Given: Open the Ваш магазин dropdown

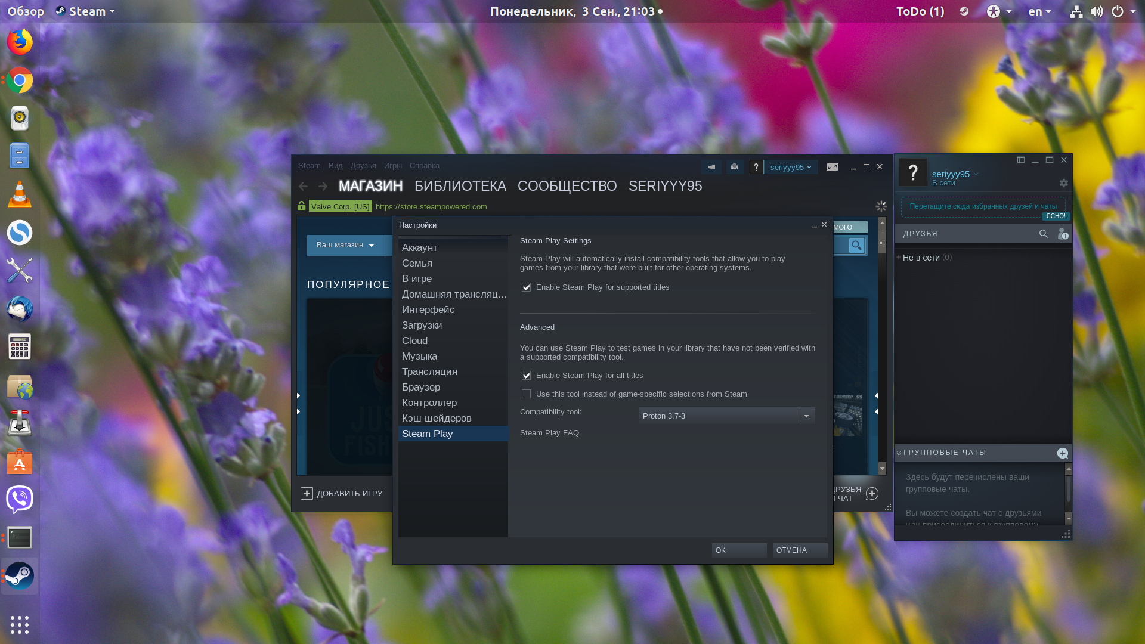Looking at the screenshot, I should click(x=345, y=245).
